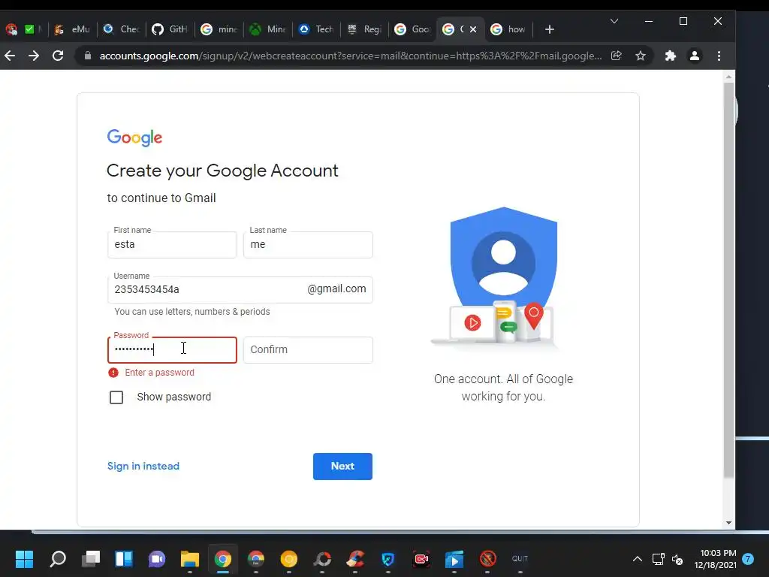This screenshot has width=769, height=577.
Task: Switch to the Goo tab
Action: pyautogui.click(x=412, y=29)
